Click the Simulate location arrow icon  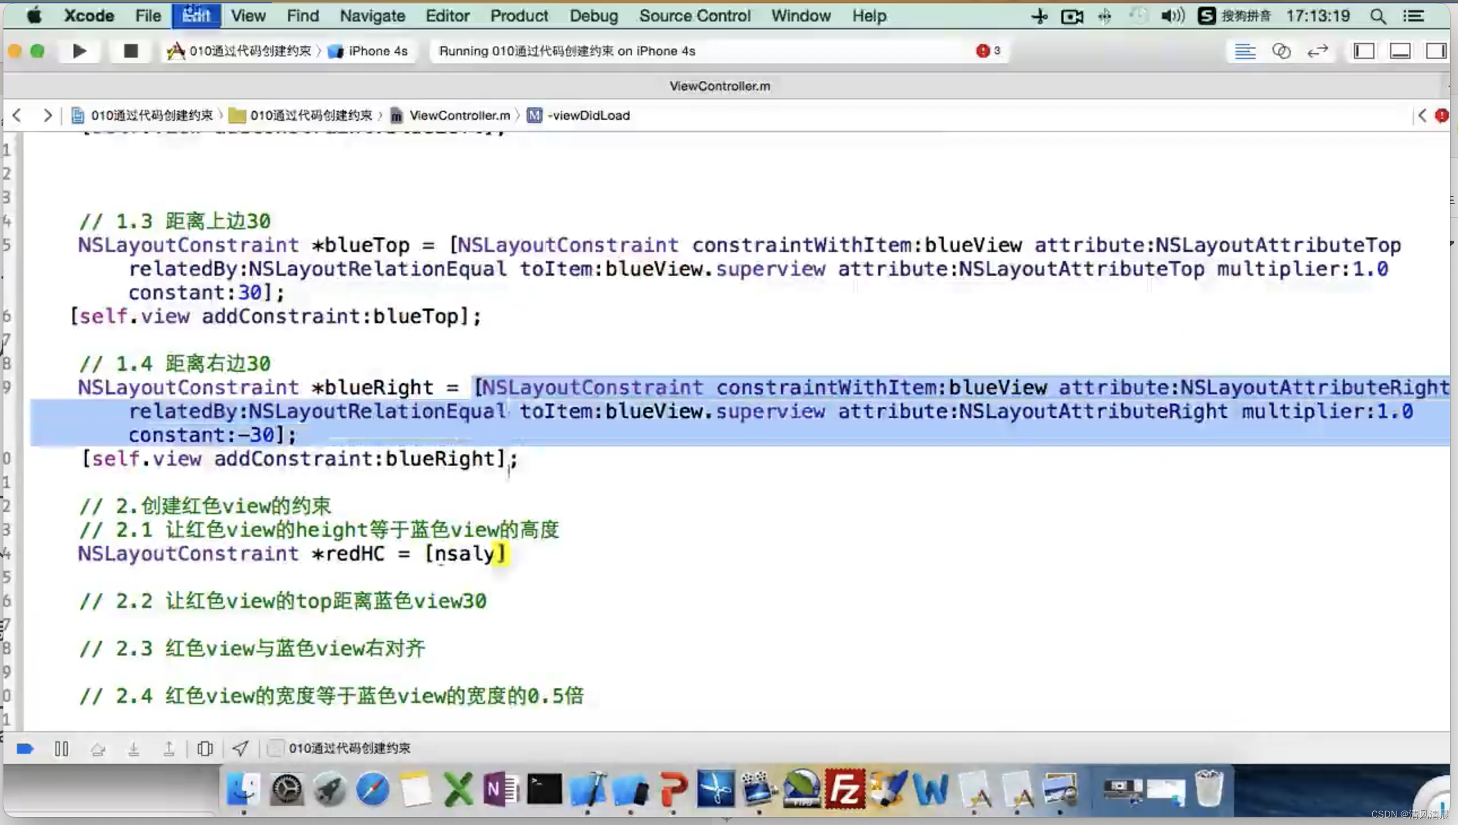240,749
